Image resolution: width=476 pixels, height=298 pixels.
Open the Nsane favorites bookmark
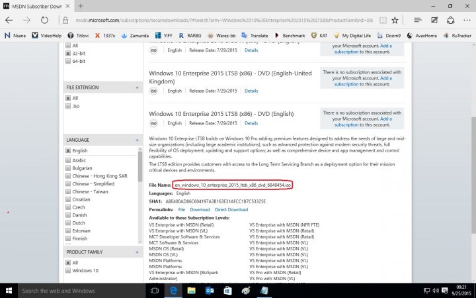(x=15, y=36)
